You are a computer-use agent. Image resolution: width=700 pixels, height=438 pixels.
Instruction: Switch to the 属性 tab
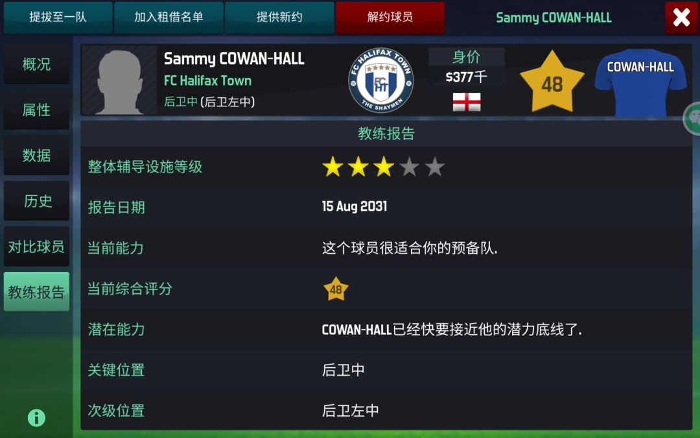[x=36, y=110]
